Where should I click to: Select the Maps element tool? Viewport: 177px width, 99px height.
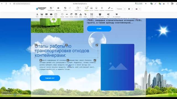tap(56, 14)
